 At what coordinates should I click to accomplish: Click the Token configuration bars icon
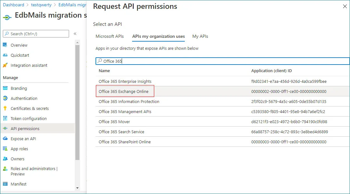(x=5, y=118)
